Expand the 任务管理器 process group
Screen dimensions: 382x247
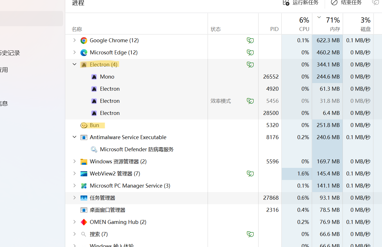pyautogui.click(x=74, y=198)
